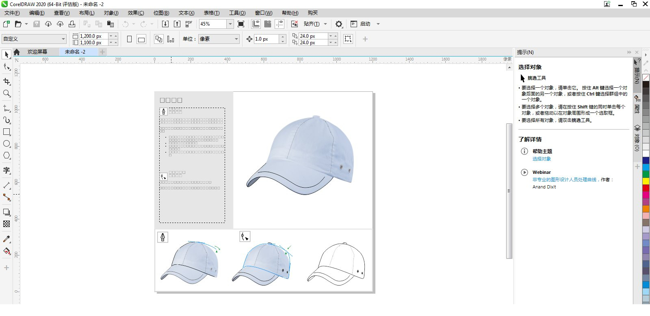650x316 pixels.
Task: Select the Text tool
Action: tap(6, 170)
